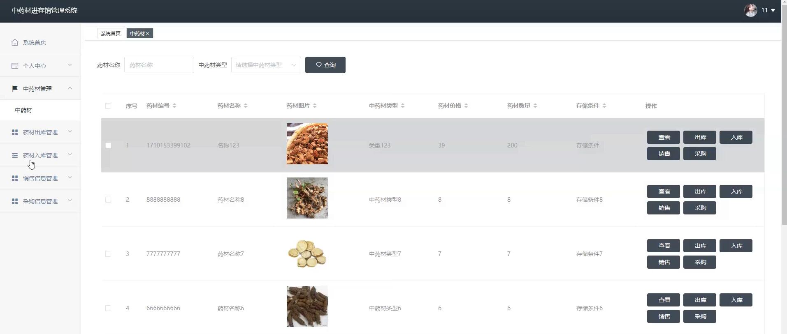Sort by 药材价格 column arrows
The height and width of the screenshot is (334, 787).
pos(466,106)
